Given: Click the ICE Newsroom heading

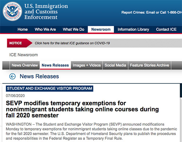Looking at the screenshot, I should coord(24,55).
